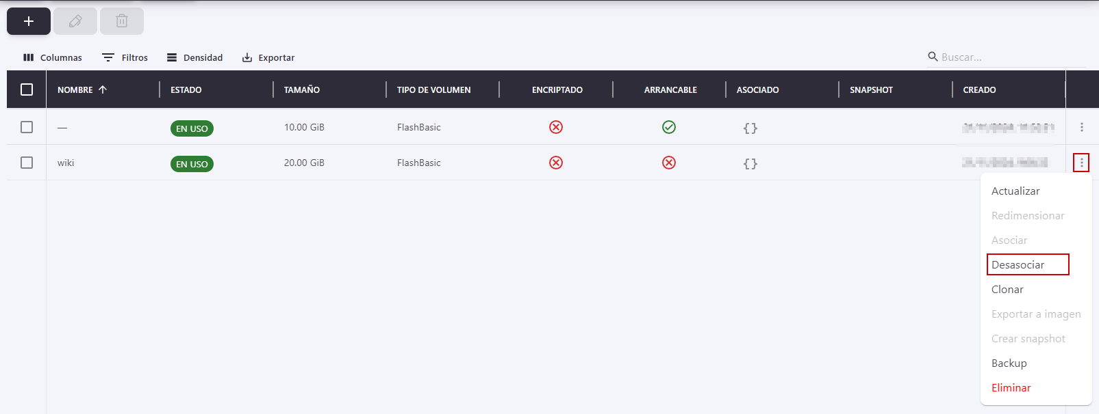Image resolution: width=1099 pixels, height=414 pixels.
Task: Select the wiki volume row checkbox
Action: 27,163
